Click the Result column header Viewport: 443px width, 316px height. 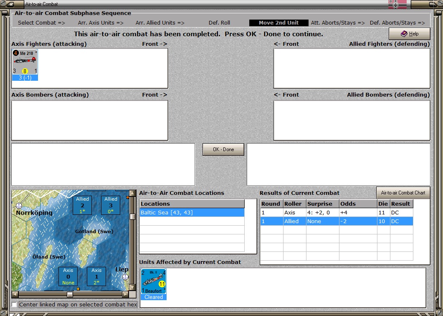pyautogui.click(x=402, y=204)
